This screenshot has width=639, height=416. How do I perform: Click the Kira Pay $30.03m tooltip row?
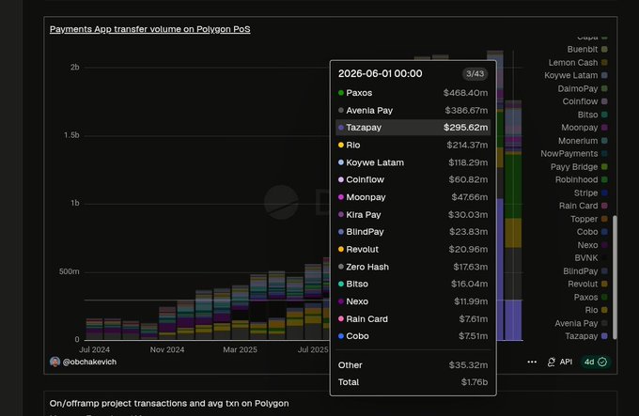click(413, 214)
